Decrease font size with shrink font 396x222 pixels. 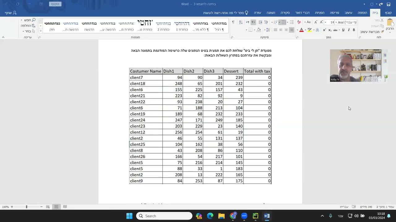pos(316,22)
